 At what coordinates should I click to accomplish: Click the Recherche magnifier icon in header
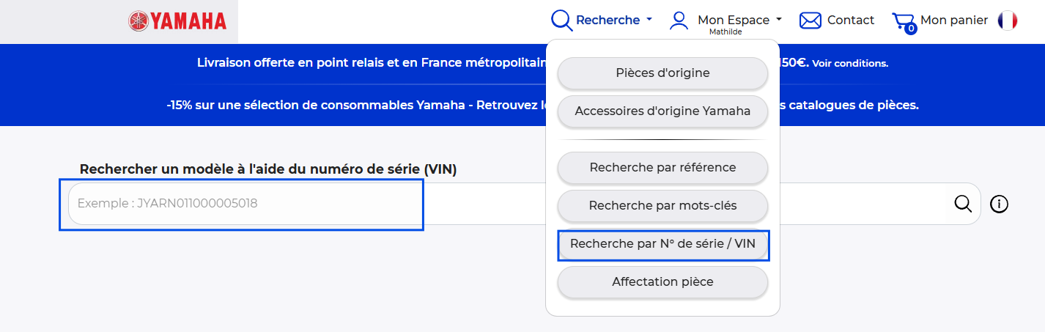click(561, 21)
